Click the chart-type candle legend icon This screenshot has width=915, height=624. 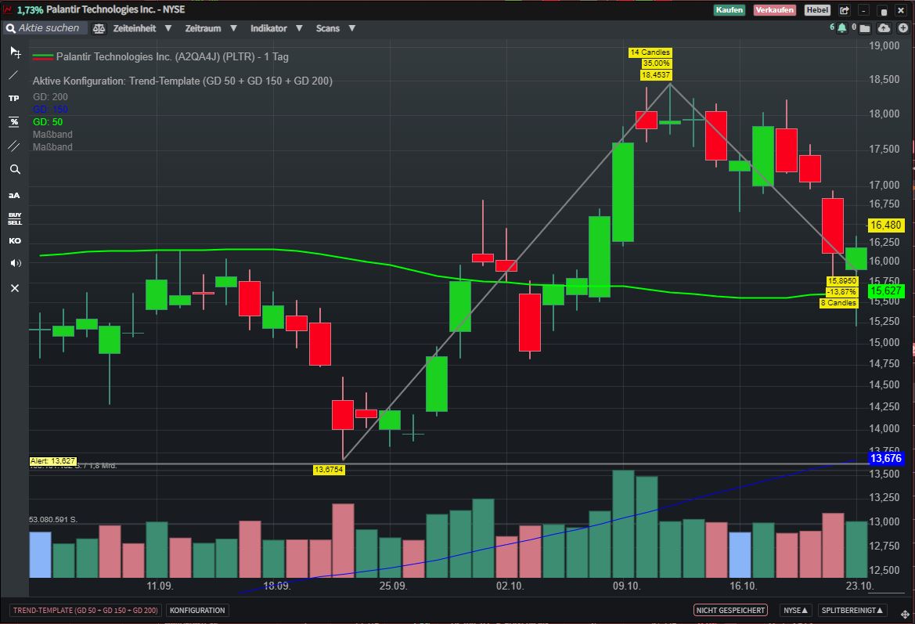42,56
